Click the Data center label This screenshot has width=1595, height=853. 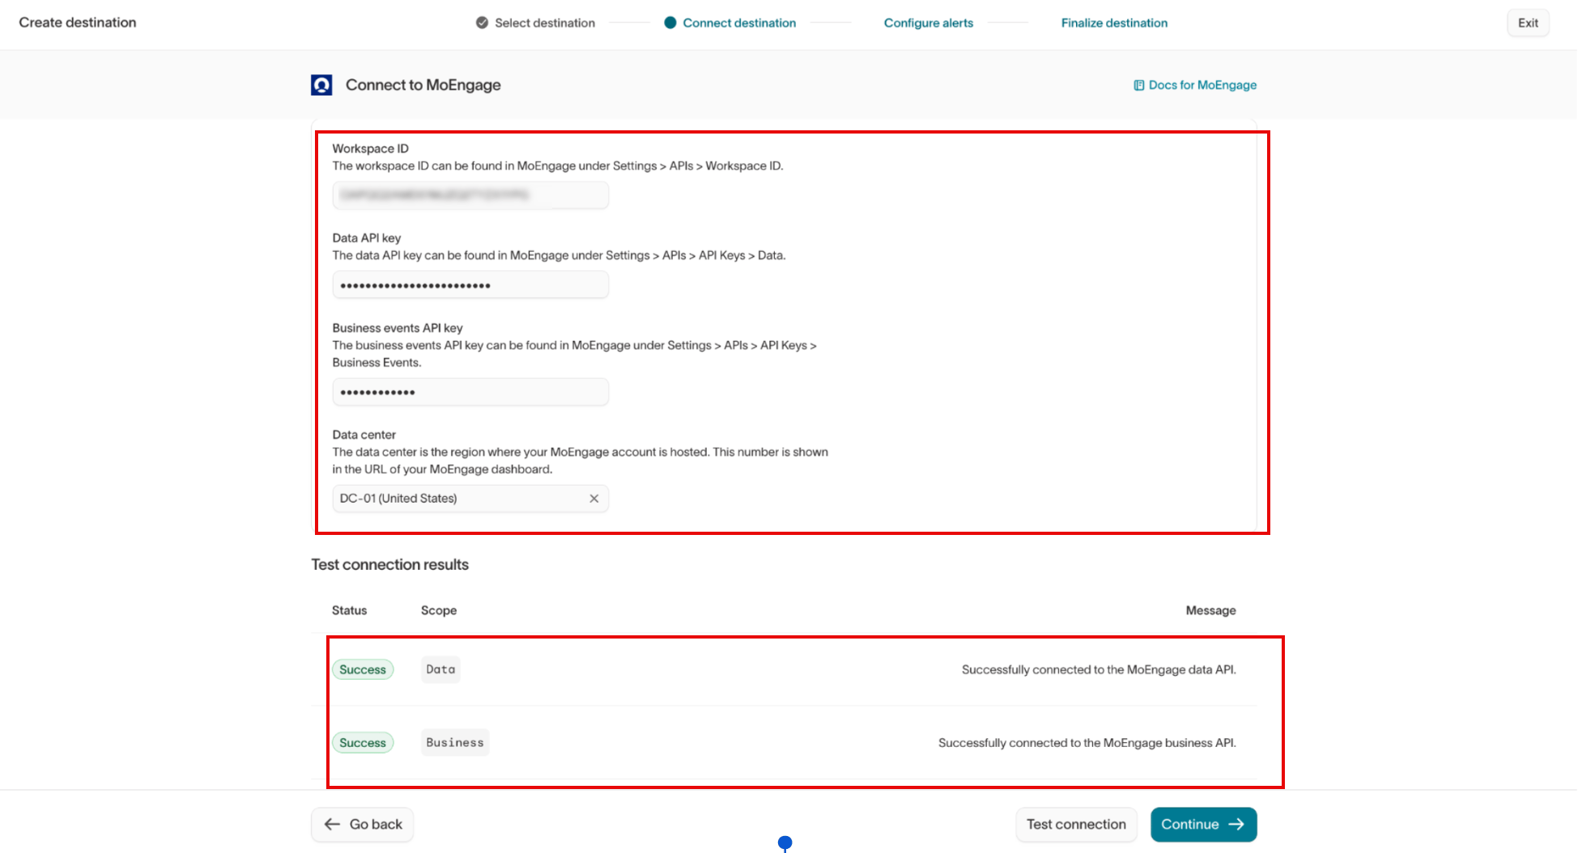point(364,435)
